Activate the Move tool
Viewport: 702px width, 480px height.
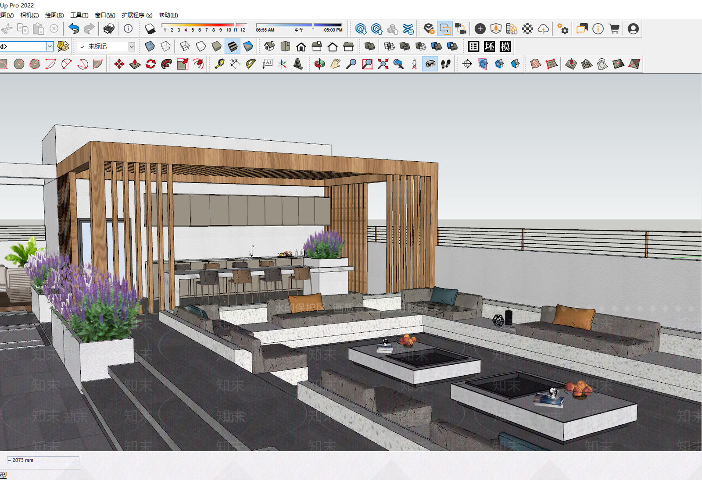[119, 64]
